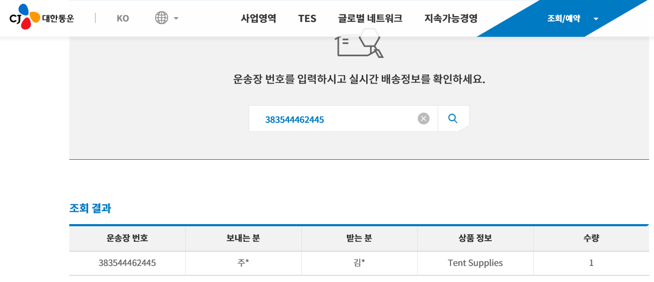Focus the tracking number input field
Screen dimensions: 654x282
(333, 118)
